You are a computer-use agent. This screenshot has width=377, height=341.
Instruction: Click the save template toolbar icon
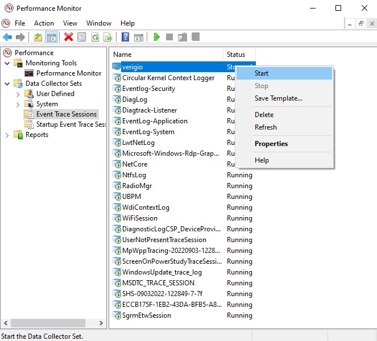coord(183,37)
